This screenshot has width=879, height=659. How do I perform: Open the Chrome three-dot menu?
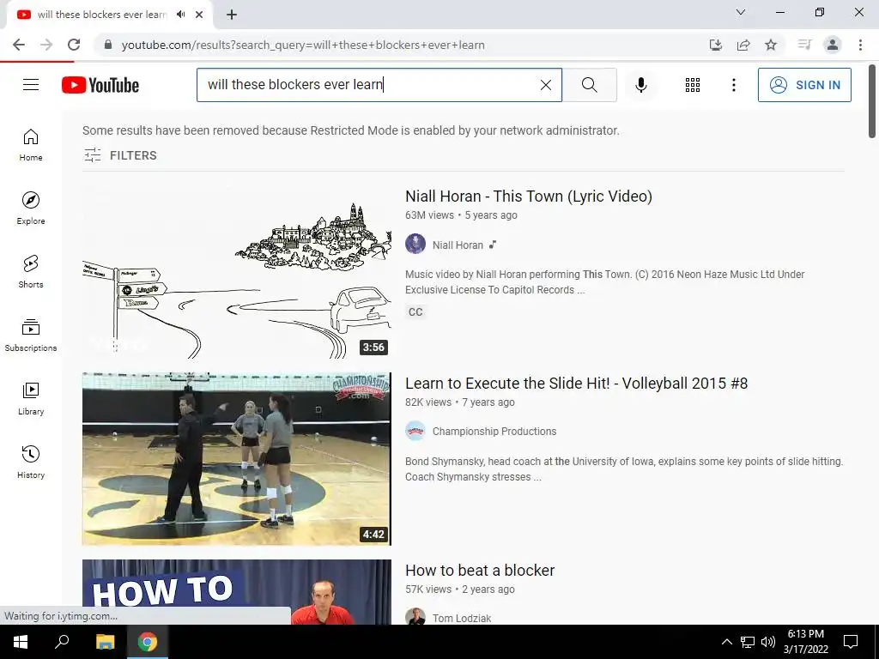(860, 45)
